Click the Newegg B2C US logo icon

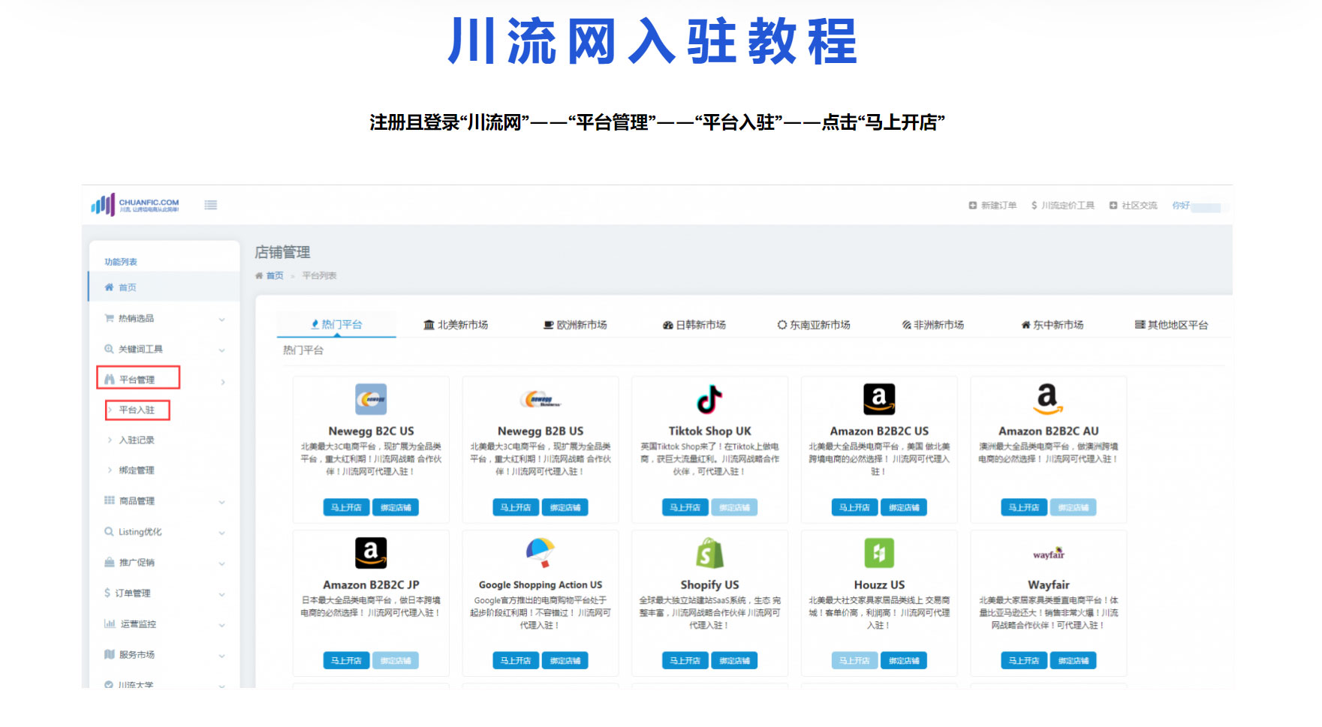click(x=371, y=399)
